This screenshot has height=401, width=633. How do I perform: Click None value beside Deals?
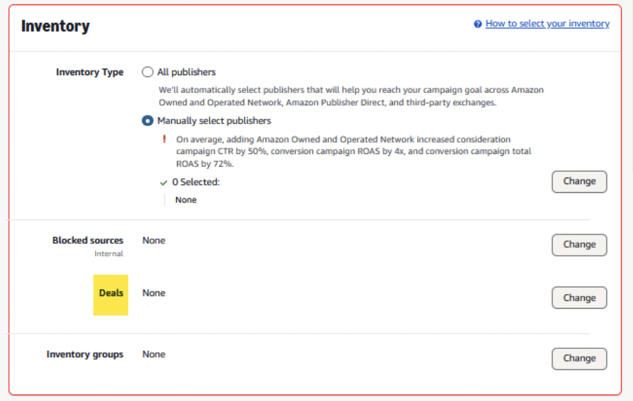pos(154,293)
